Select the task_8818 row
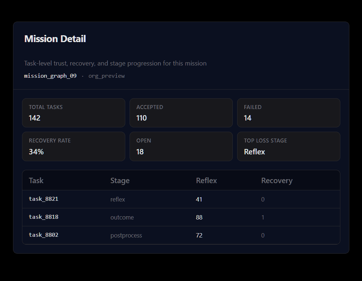The height and width of the screenshot is (281, 362). (x=43, y=217)
